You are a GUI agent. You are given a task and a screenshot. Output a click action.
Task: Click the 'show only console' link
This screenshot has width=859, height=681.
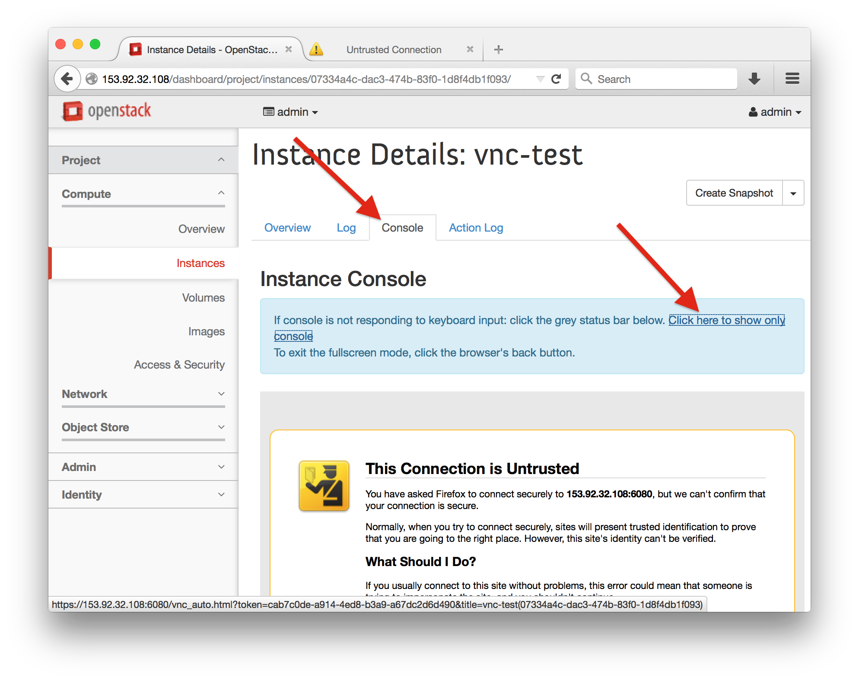[726, 320]
